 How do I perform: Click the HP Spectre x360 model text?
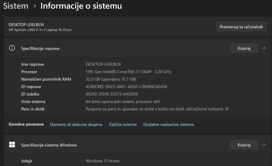point(39,29)
